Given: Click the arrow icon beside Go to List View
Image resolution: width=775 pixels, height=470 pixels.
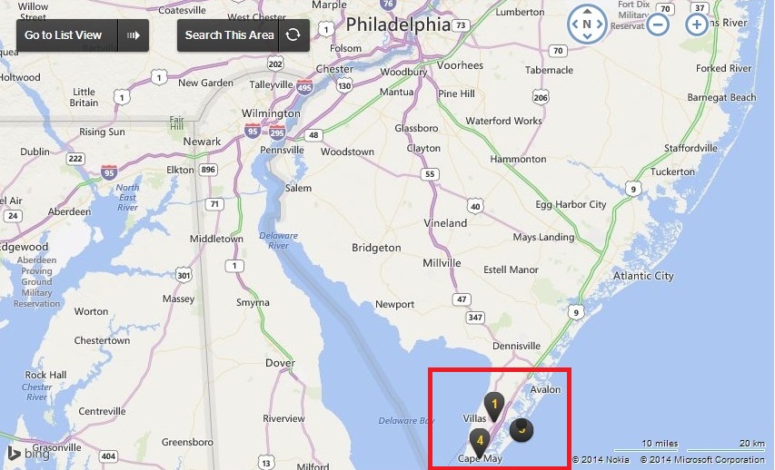Looking at the screenshot, I should pos(134,35).
